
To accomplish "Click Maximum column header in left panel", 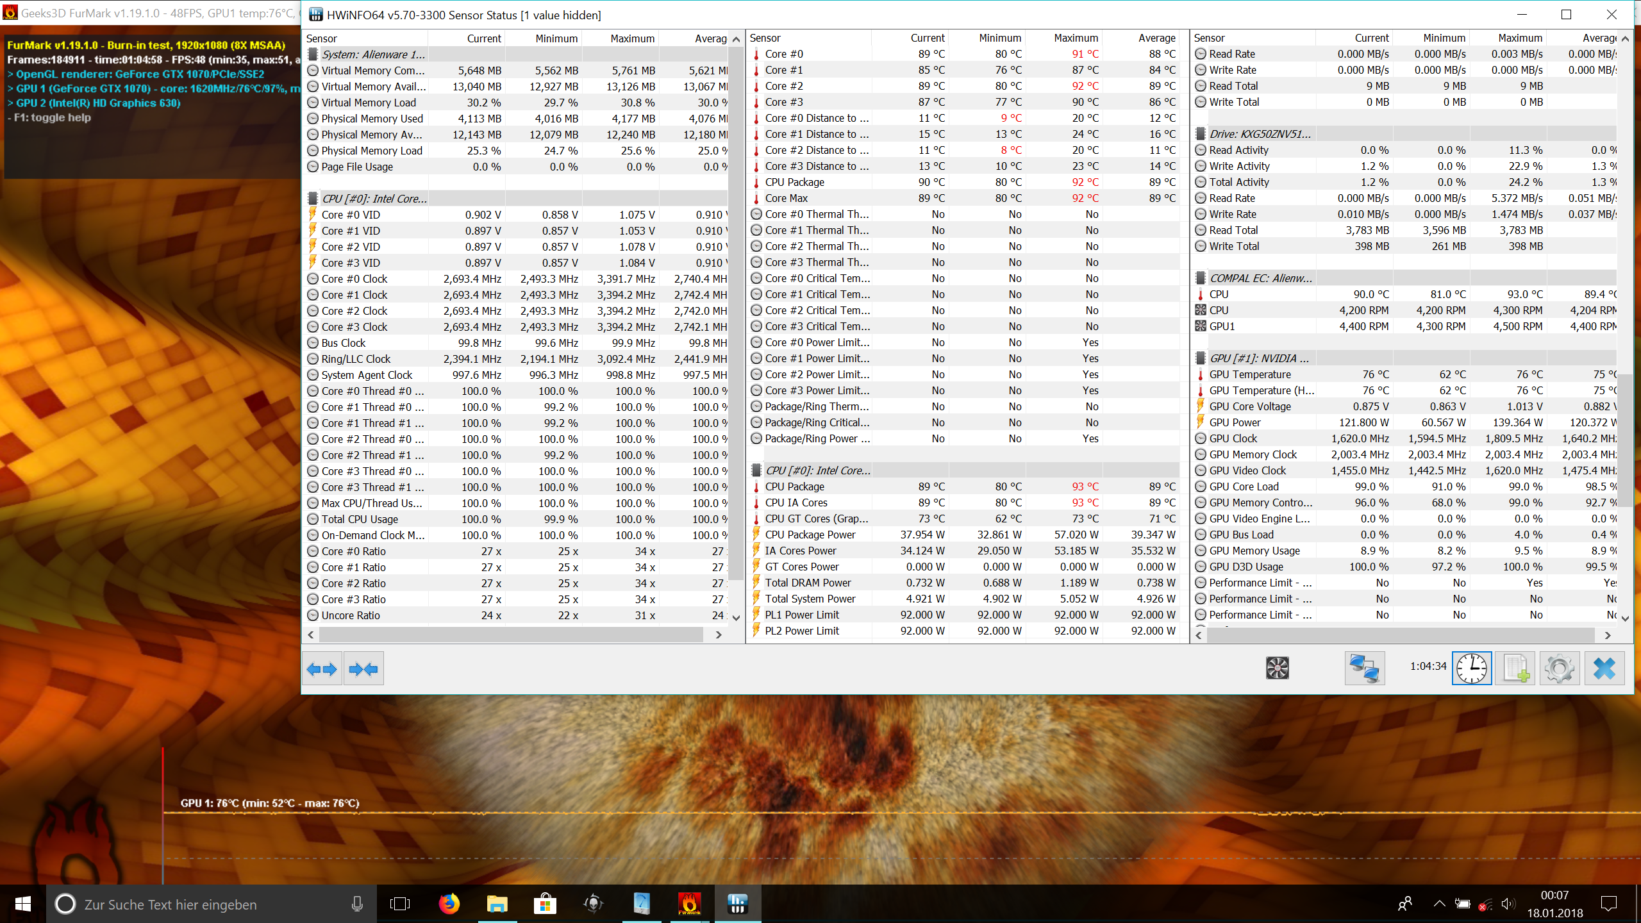I will pos(621,38).
